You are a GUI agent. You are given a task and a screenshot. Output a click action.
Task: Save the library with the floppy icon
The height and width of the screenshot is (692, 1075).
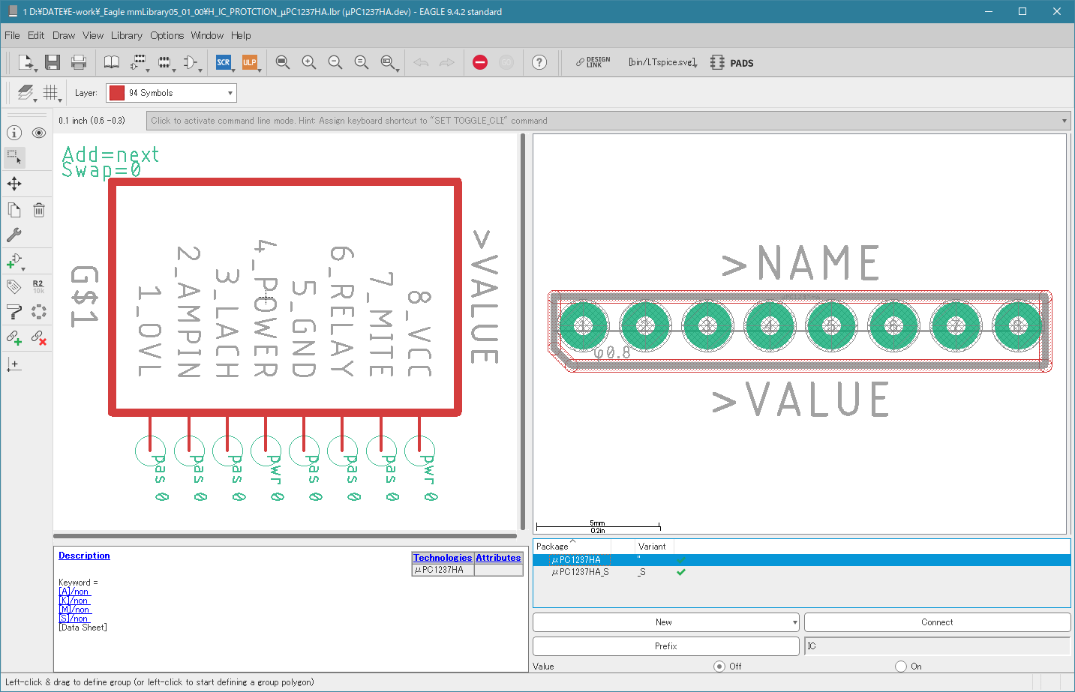[x=52, y=62]
